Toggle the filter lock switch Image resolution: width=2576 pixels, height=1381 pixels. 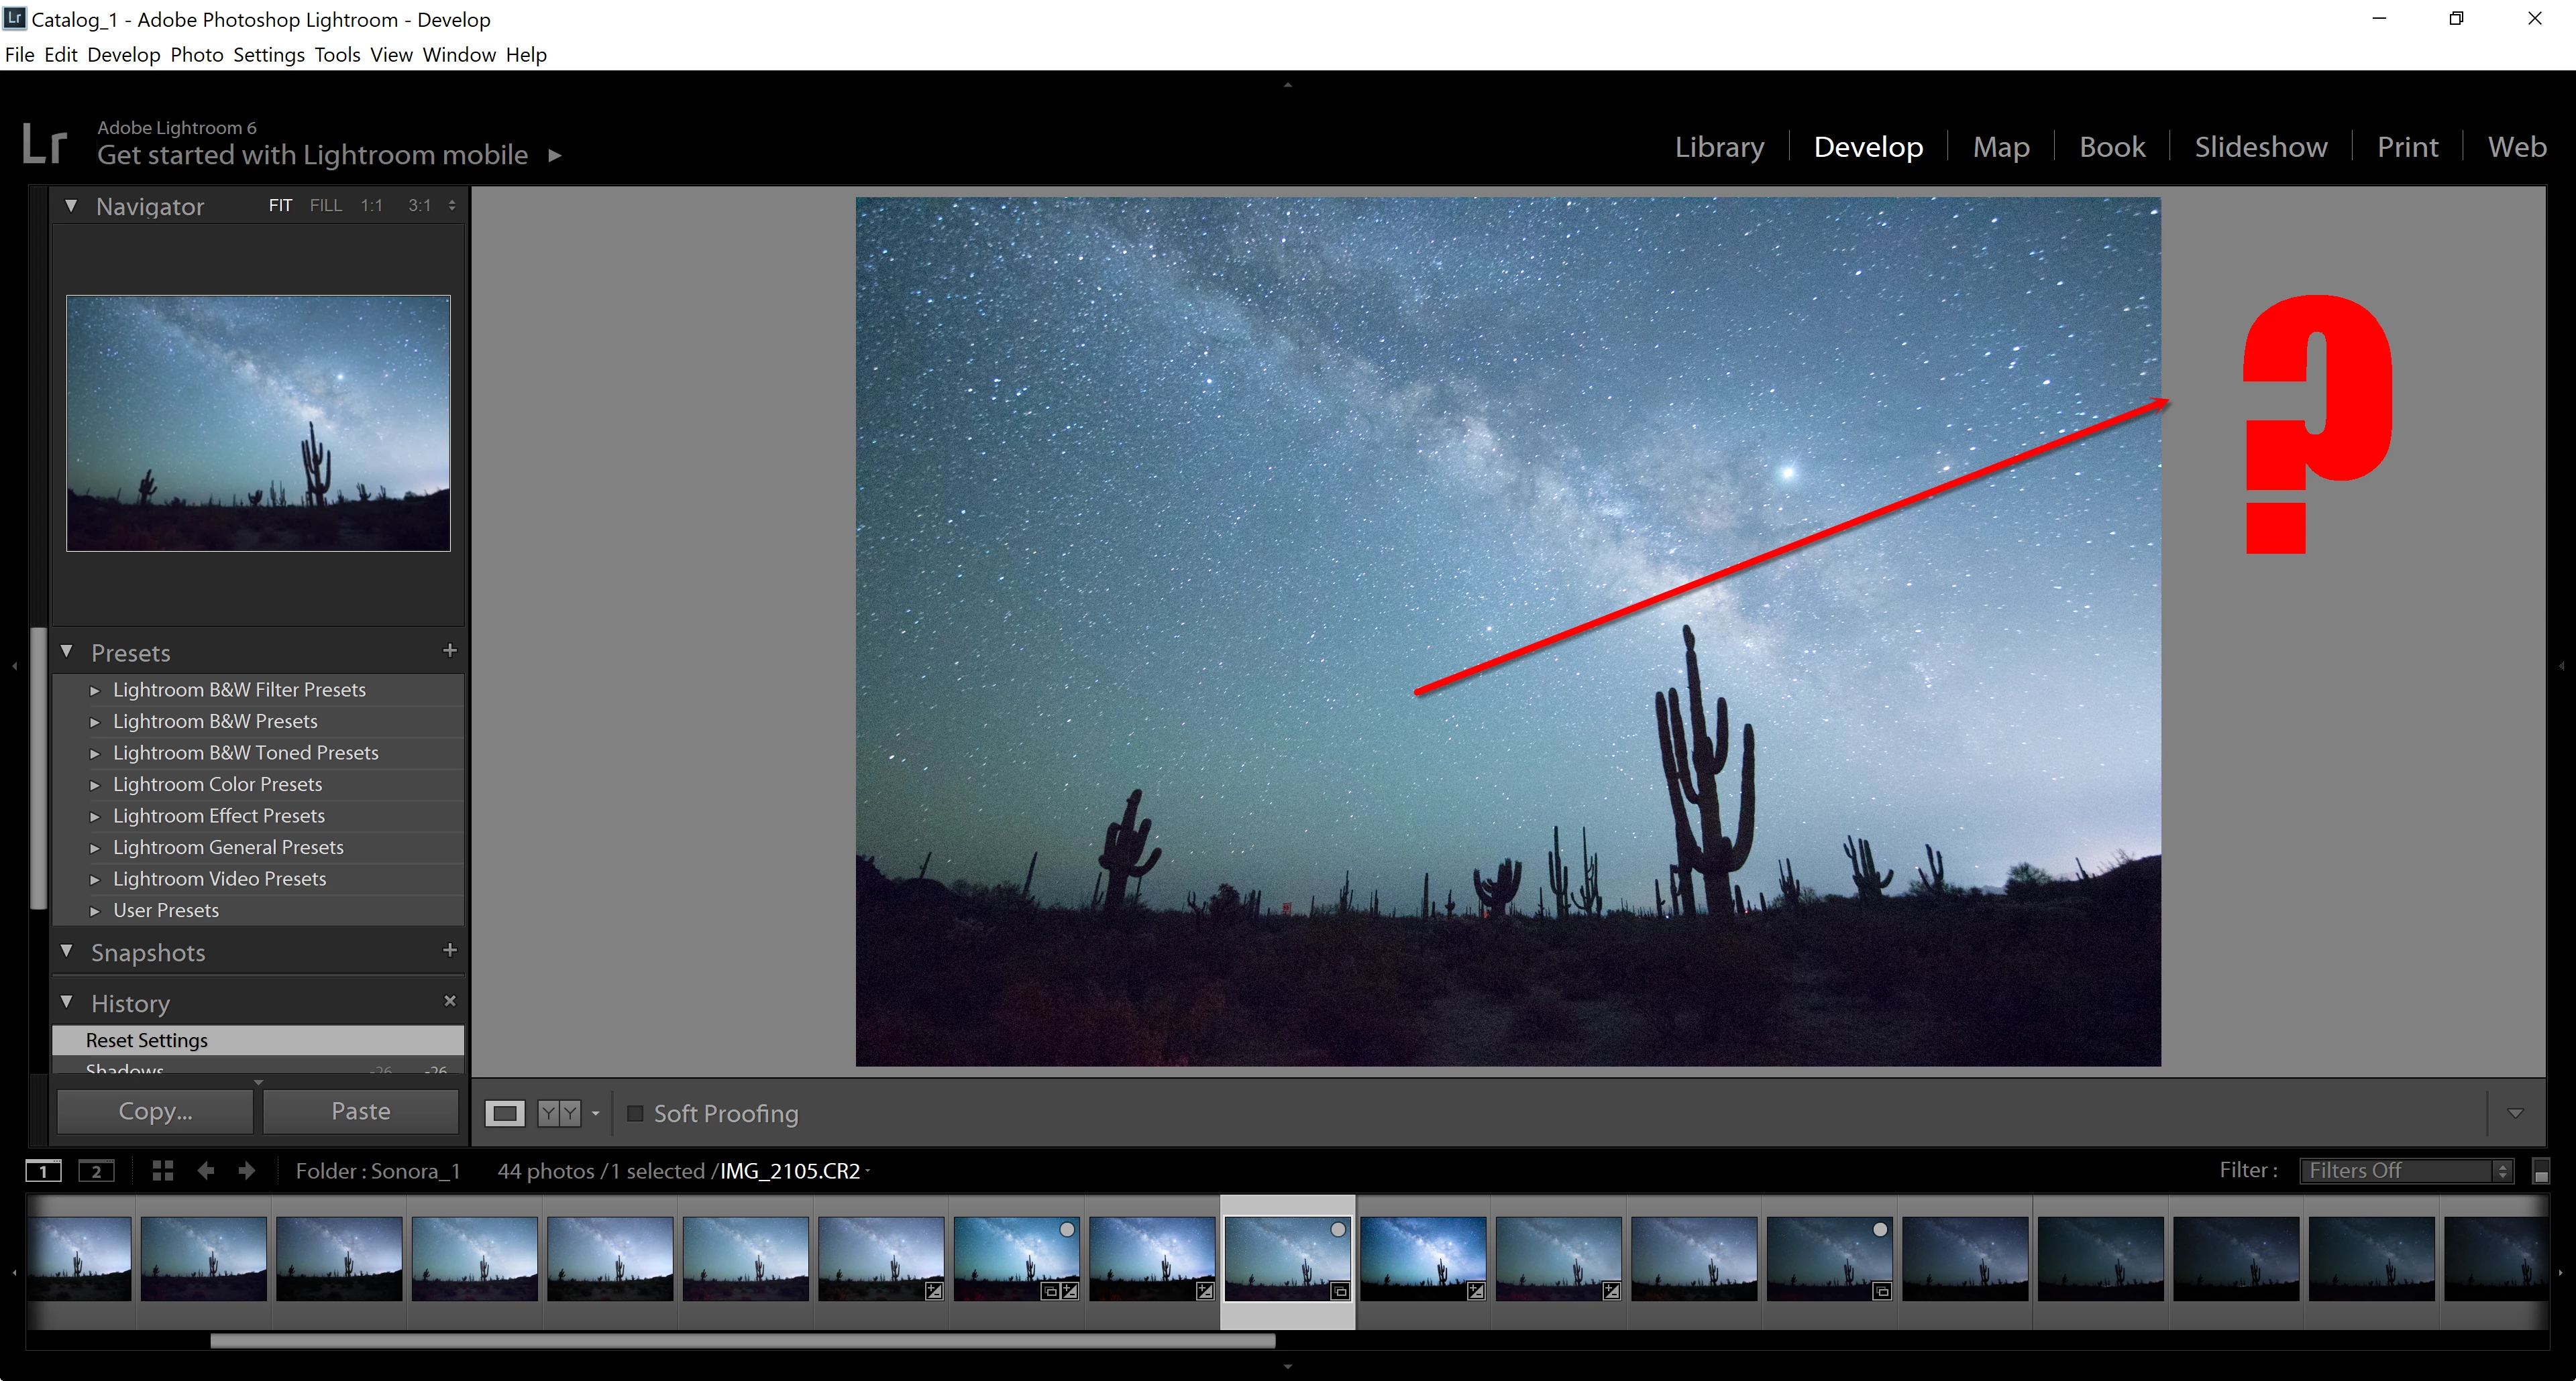tap(2541, 1171)
